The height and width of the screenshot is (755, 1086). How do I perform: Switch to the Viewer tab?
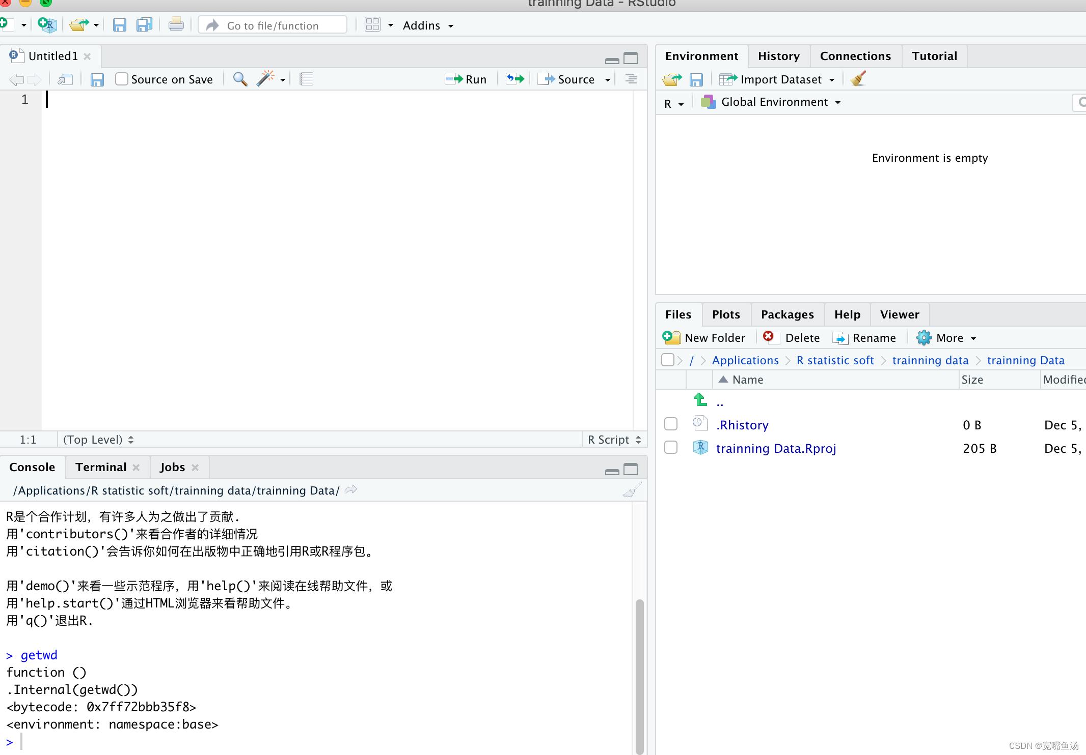(900, 314)
